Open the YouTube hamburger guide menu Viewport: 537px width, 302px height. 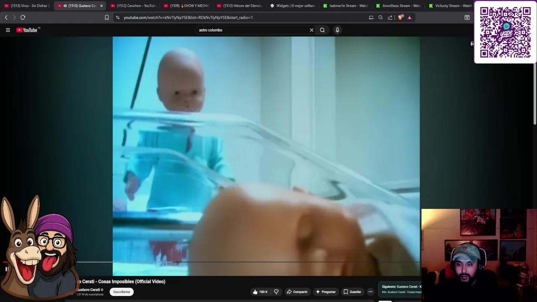pos(8,30)
